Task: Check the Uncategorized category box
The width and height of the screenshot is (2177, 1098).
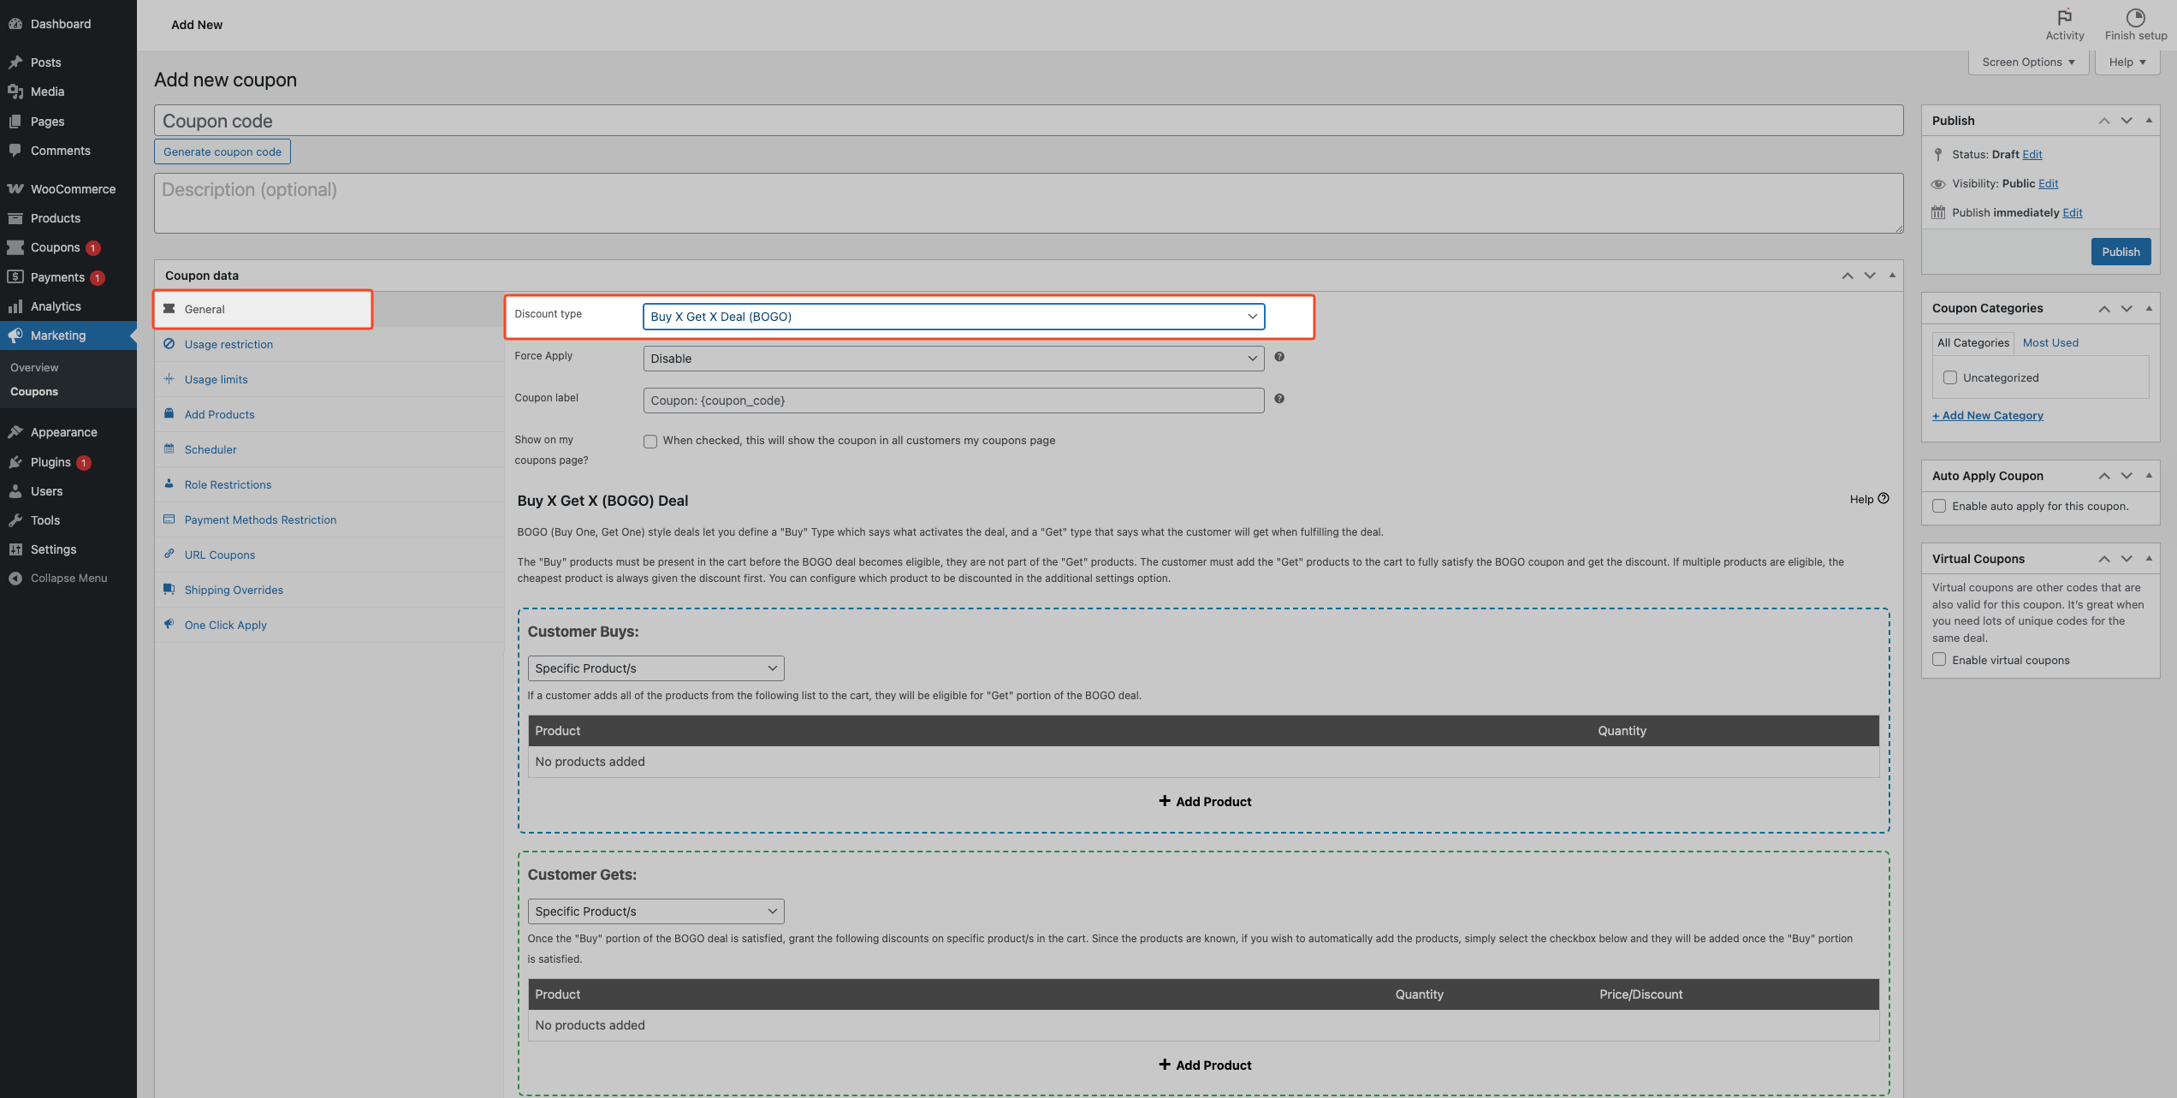Action: pyautogui.click(x=1950, y=377)
